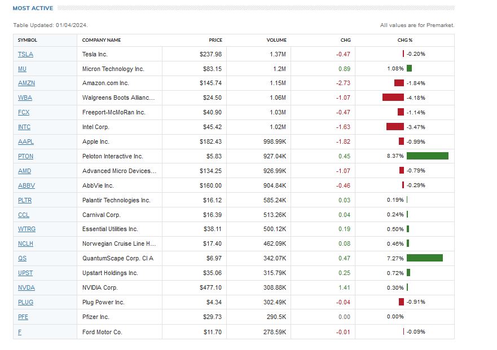Click the INTC ticker link

pyautogui.click(x=24, y=127)
